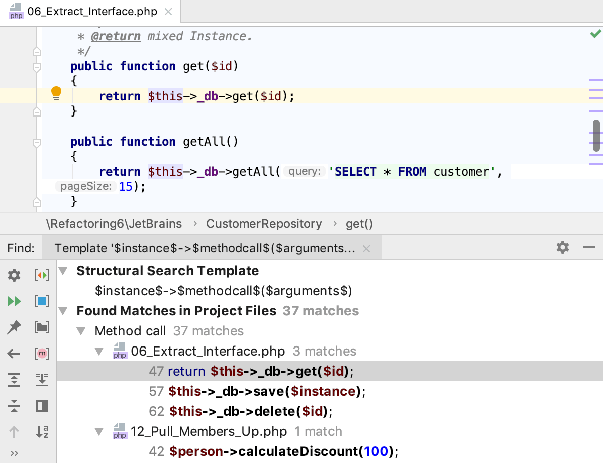Rerun the structural search with green arrows
This screenshot has width=603, height=463.
point(14,301)
